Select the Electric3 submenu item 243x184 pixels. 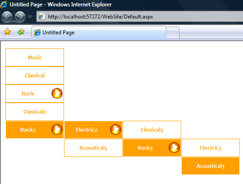[x=211, y=148]
